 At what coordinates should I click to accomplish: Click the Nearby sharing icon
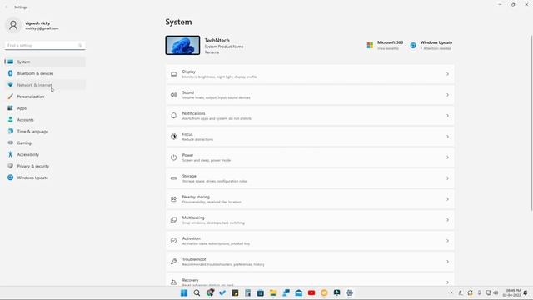point(174,199)
